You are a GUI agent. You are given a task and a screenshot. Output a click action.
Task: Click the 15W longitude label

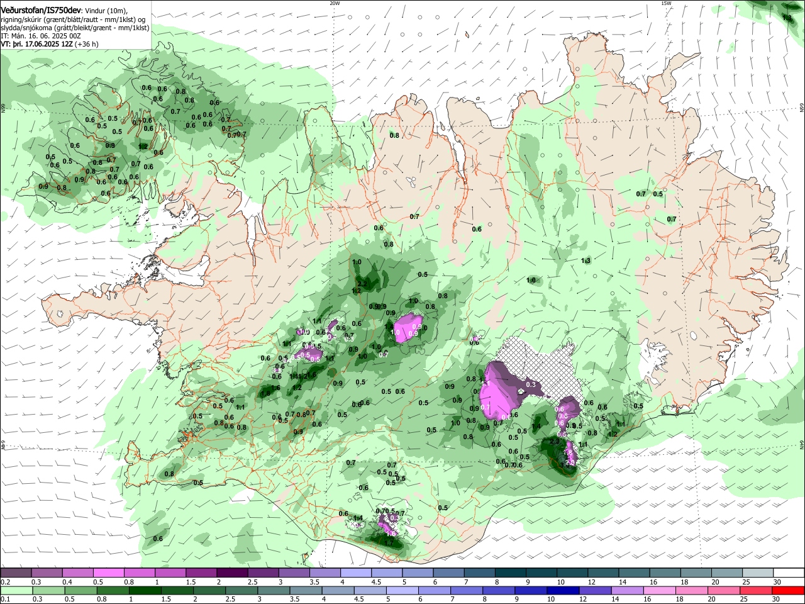point(666,3)
